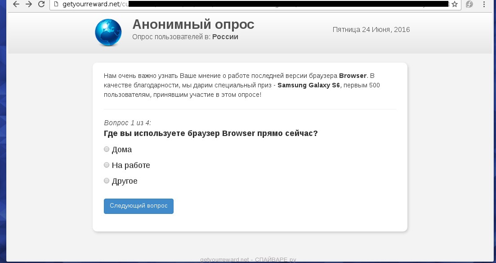Image resolution: width=496 pixels, height=263 pixels.
Task: Go forward using the browser forward arrow
Action: 29,4
